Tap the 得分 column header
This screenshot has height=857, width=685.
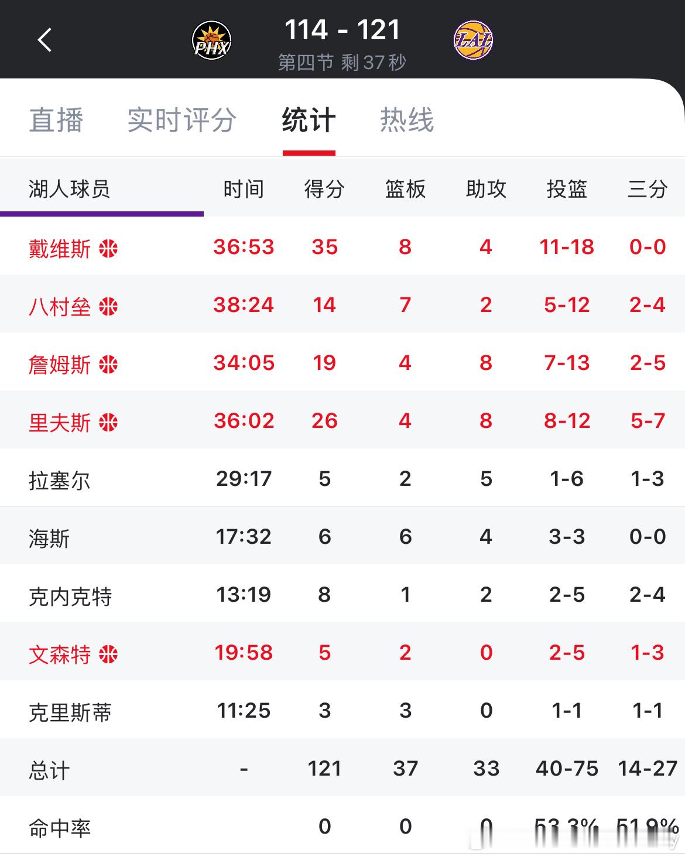(324, 189)
